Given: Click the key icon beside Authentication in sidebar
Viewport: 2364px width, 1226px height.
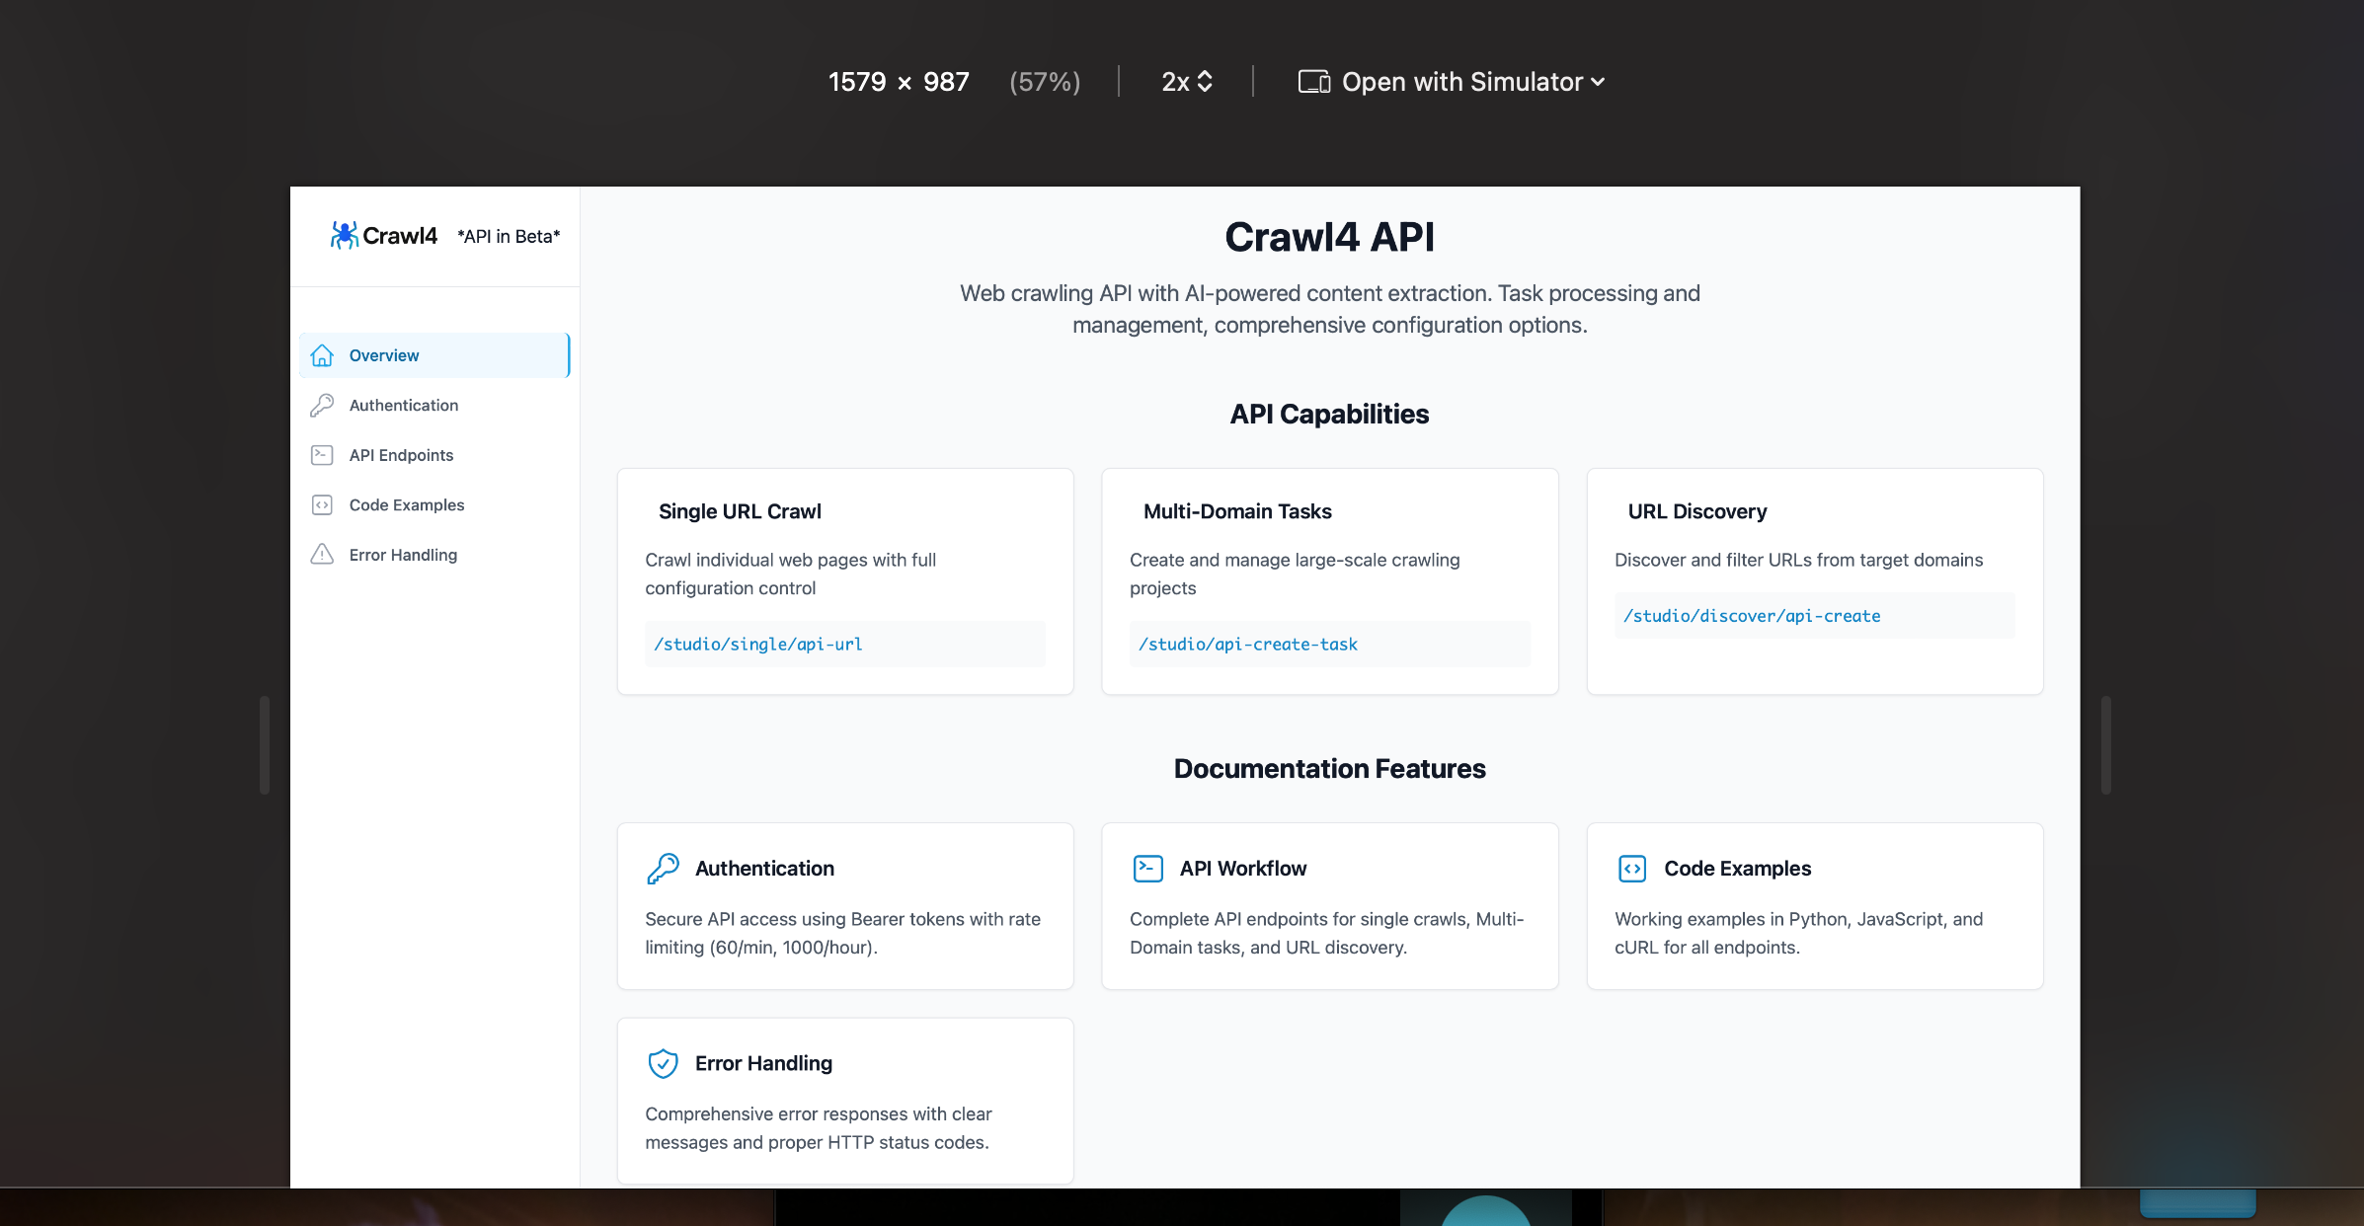Looking at the screenshot, I should pos(322,405).
